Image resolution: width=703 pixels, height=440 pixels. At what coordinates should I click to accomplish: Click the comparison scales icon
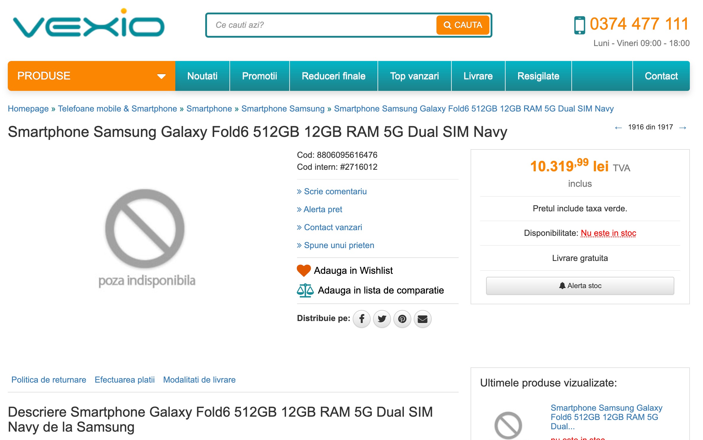point(305,290)
